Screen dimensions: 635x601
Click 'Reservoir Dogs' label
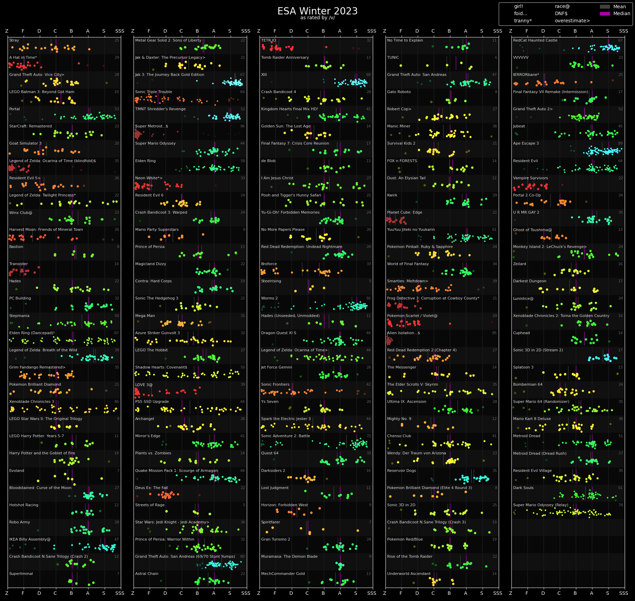(x=402, y=471)
